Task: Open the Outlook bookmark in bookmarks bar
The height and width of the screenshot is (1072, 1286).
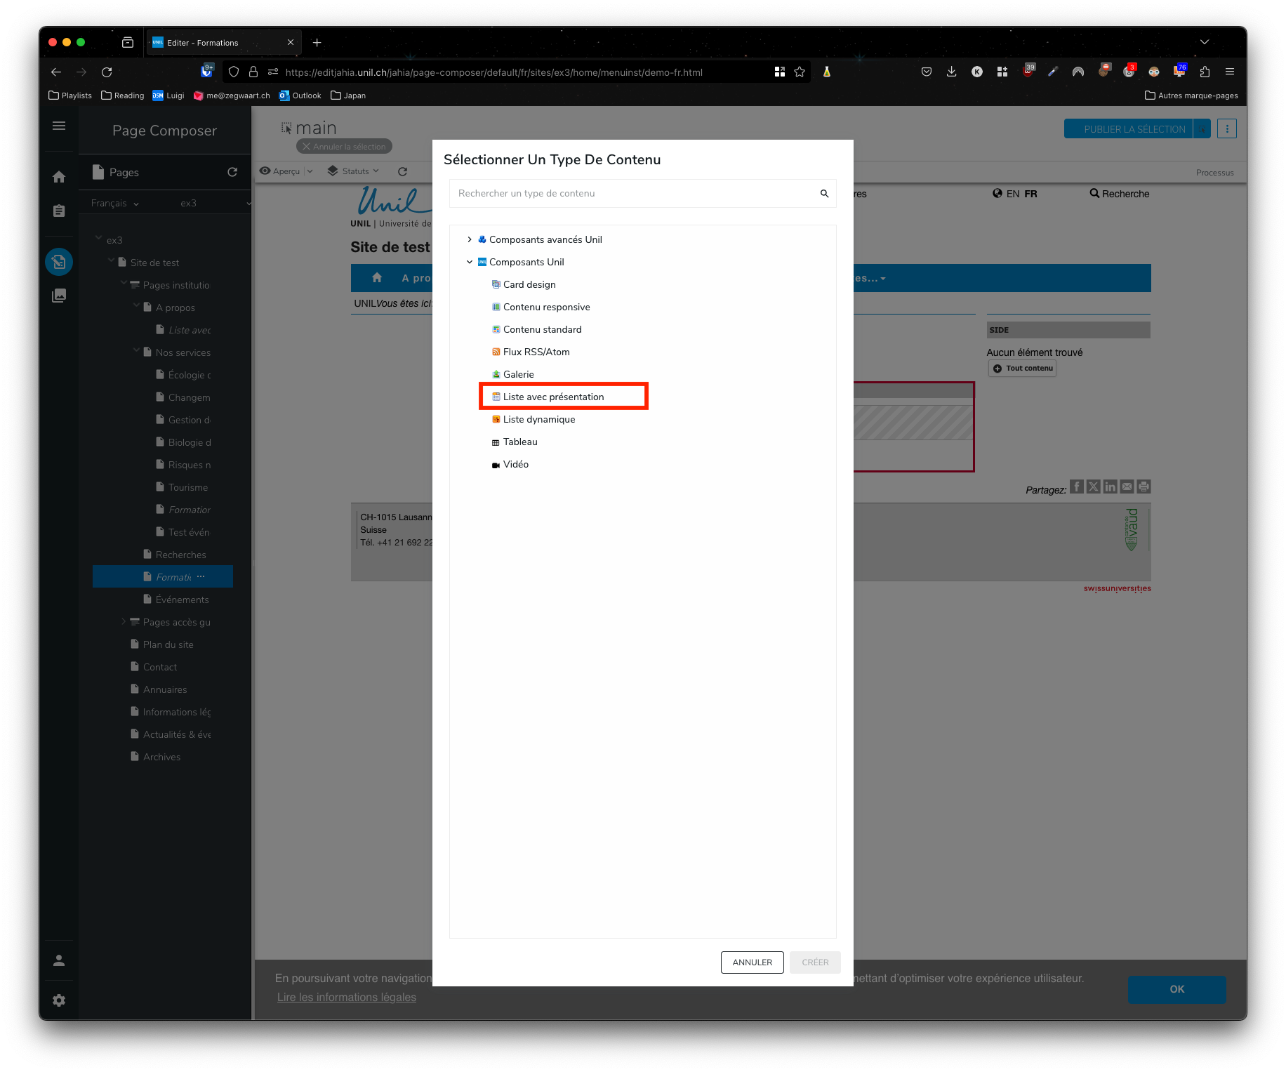Action: pyautogui.click(x=300, y=95)
